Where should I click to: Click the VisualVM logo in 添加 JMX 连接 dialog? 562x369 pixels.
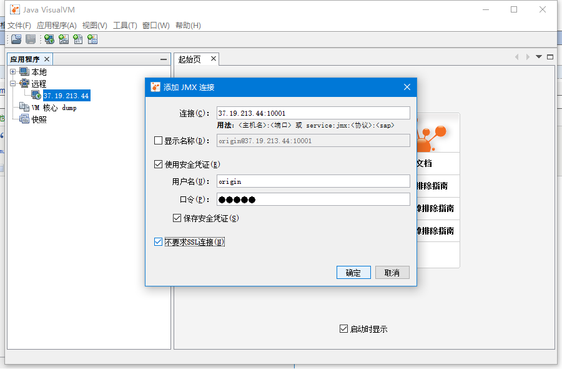coord(155,87)
